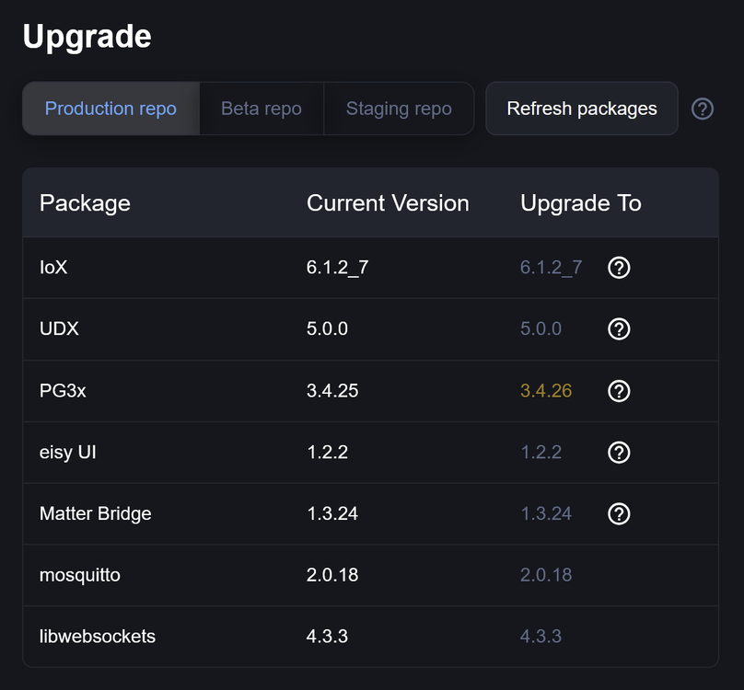744x690 pixels.
Task: Click the help icon in UDX row
Action: 619,328
